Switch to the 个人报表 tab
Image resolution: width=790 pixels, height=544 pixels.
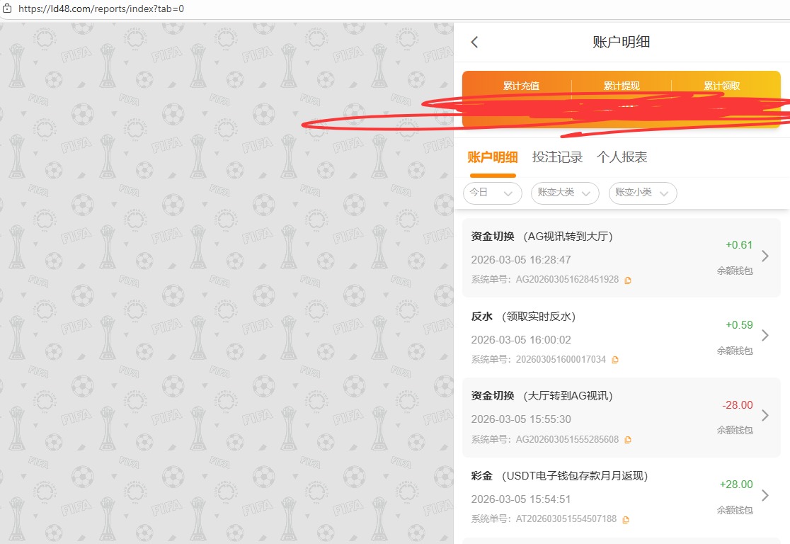click(622, 157)
